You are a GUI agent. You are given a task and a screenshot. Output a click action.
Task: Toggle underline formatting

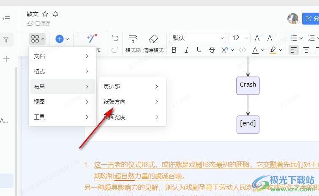point(199,50)
